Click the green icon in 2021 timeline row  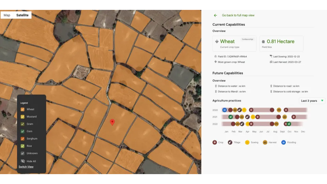tap(231, 117)
